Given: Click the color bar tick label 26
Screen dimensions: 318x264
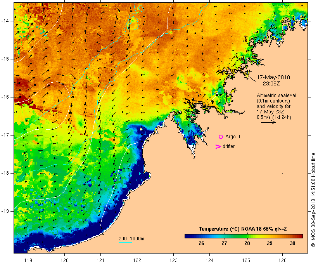Looking at the screenshot, I should point(201,243).
